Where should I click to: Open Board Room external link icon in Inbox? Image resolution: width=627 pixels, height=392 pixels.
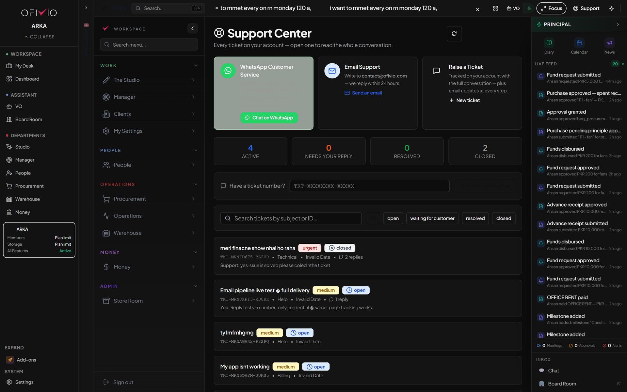pos(619,384)
